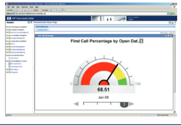This screenshot has height=125, width=181.
Task: Expand the Request Management node
Action: (x=7, y=52)
